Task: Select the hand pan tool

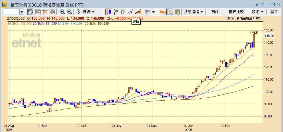Action: (30, 12)
